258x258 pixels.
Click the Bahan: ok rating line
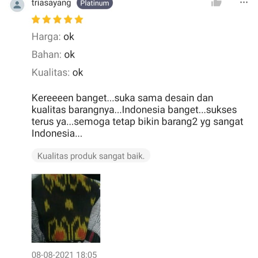tap(53, 54)
